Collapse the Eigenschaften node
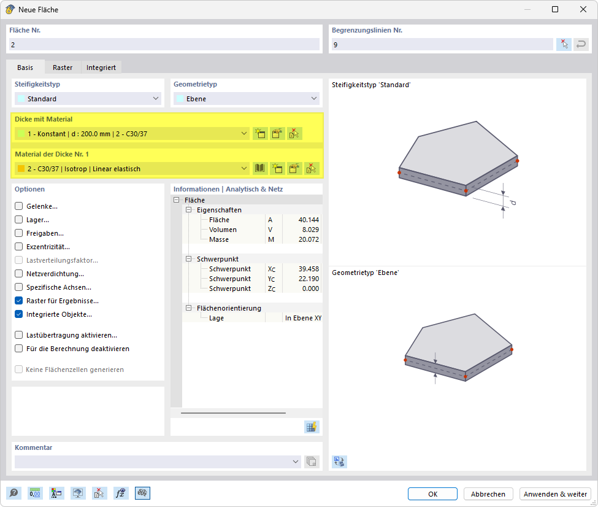 [188, 210]
